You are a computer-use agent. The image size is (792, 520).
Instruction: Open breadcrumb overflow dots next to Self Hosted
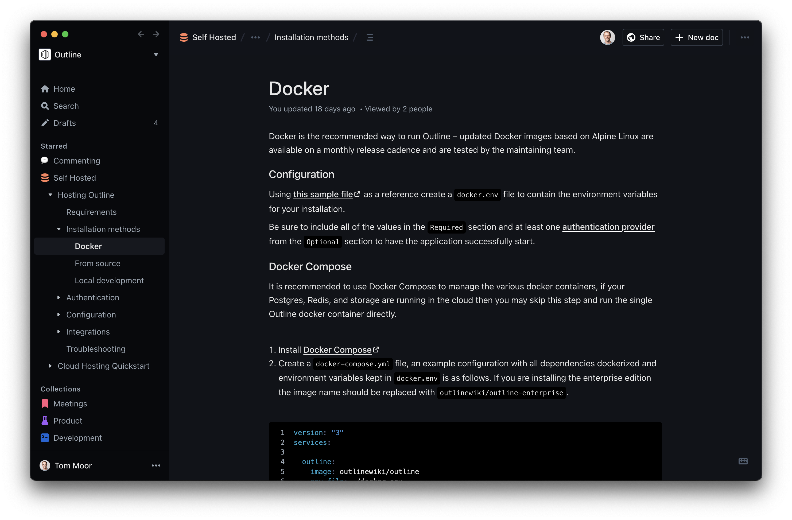tap(255, 37)
